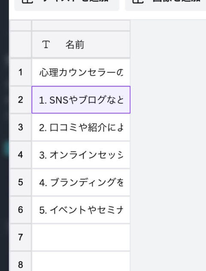Viewport: 206px width, 271px height.
Task: Select the cell 5. イベントやセミナ
Action: pyautogui.click(x=81, y=209)
